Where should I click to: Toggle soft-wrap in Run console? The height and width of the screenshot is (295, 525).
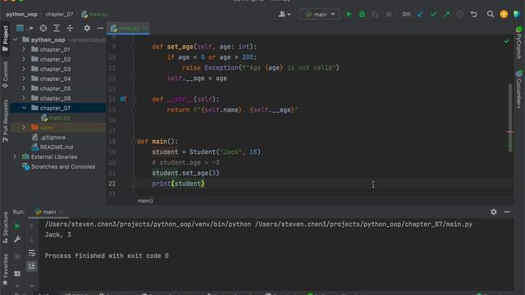point(31,253)
